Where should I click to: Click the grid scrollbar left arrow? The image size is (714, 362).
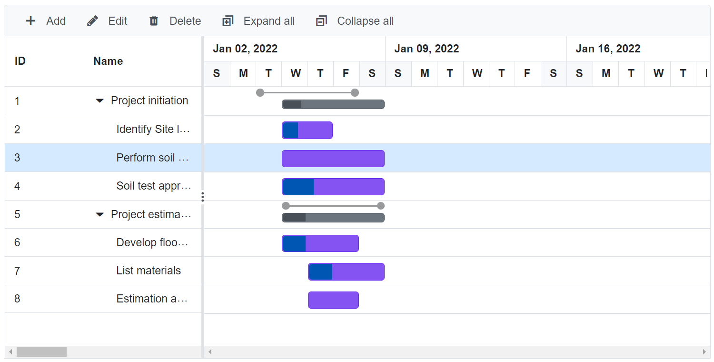(10, 352)
